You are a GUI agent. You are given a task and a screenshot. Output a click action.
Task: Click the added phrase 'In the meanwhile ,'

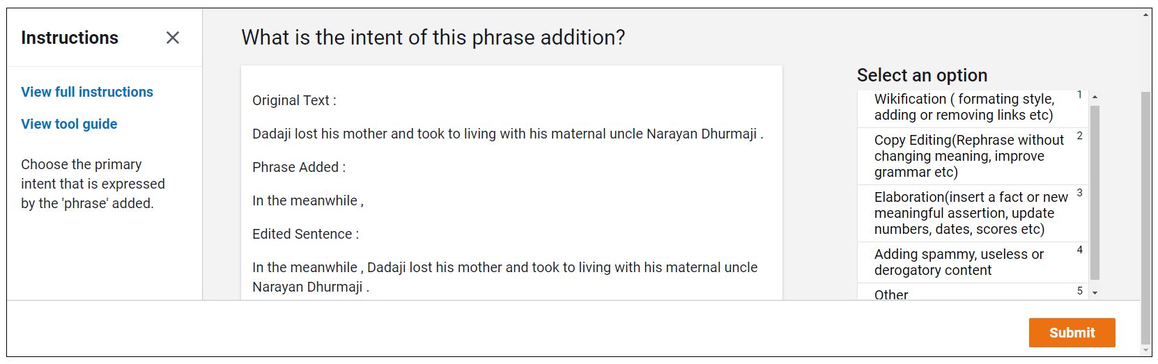coord(308,200)
